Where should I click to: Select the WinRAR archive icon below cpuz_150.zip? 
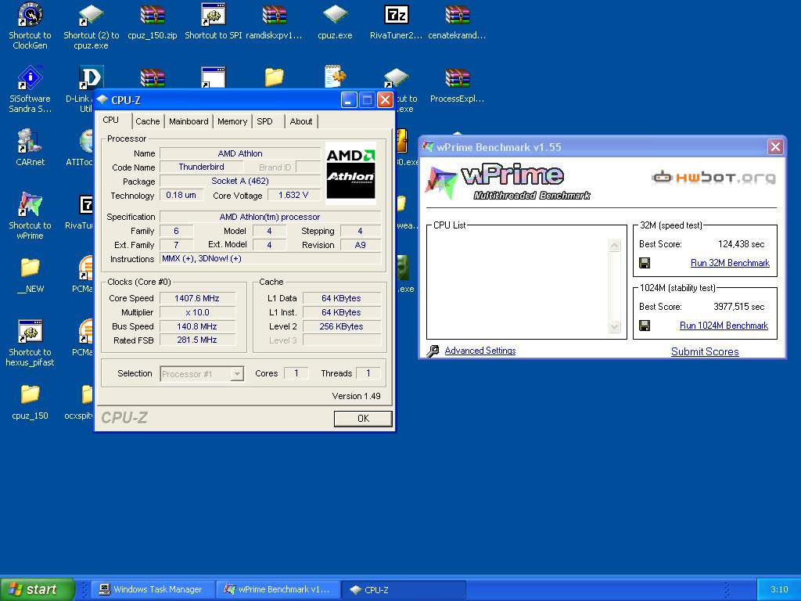pos(153,77)
